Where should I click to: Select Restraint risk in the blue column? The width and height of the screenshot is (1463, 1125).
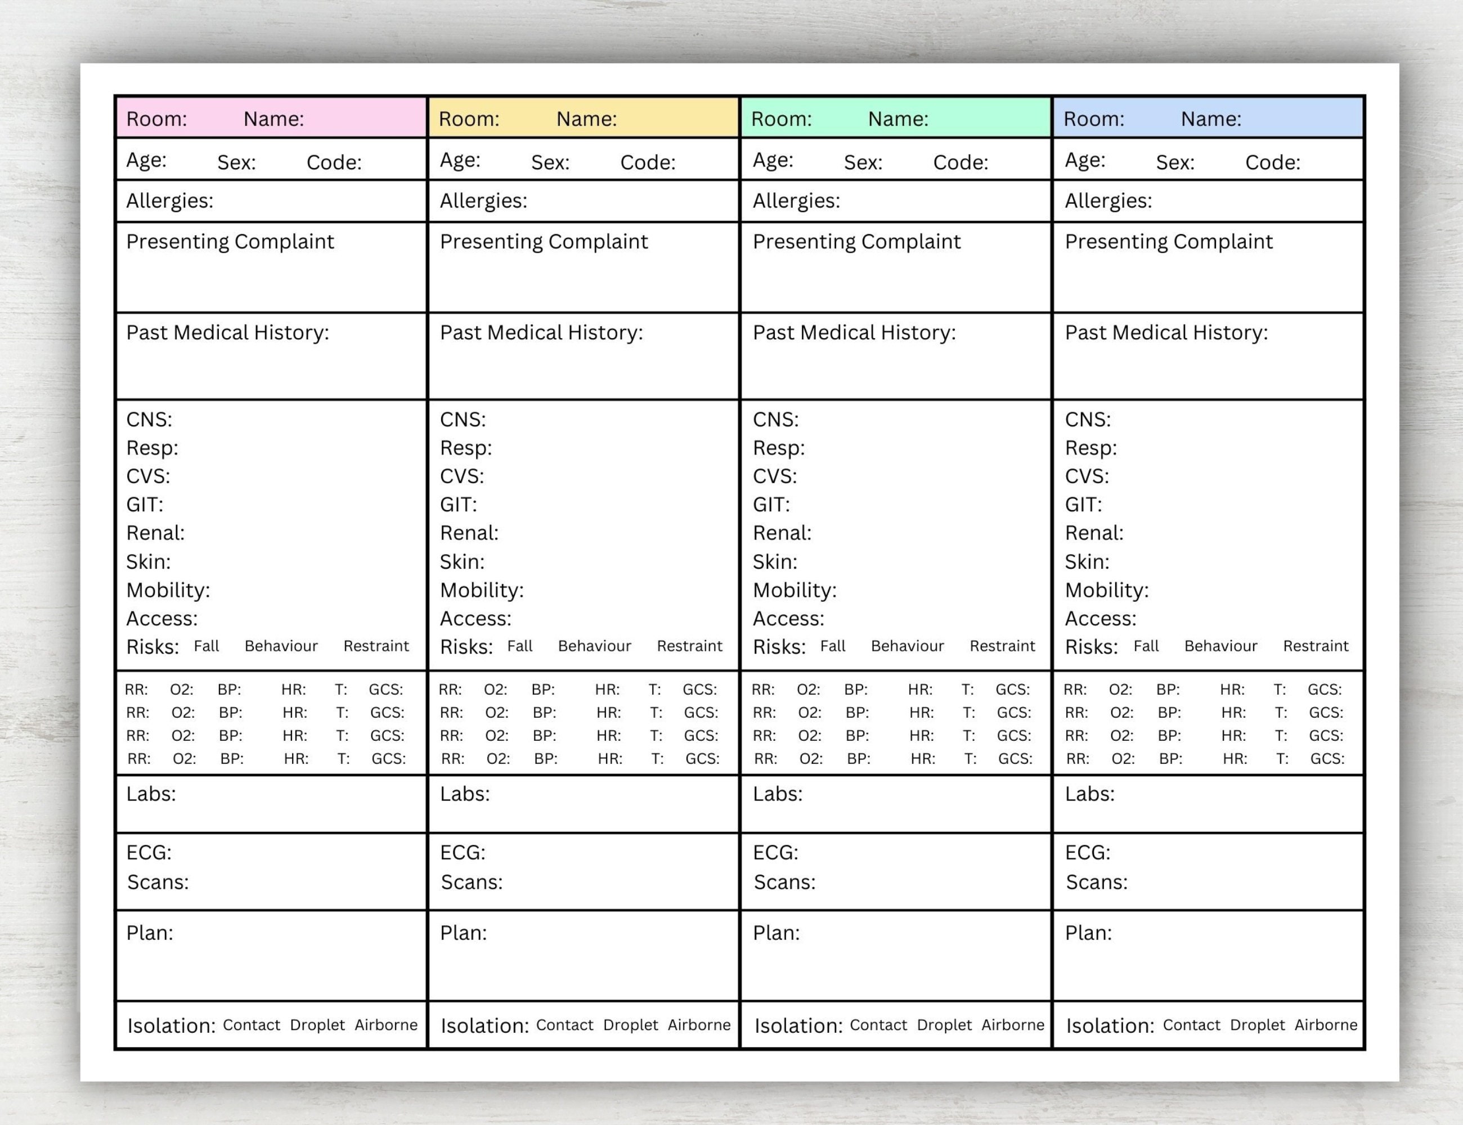pyautogui.click(x=1316, y=646)
